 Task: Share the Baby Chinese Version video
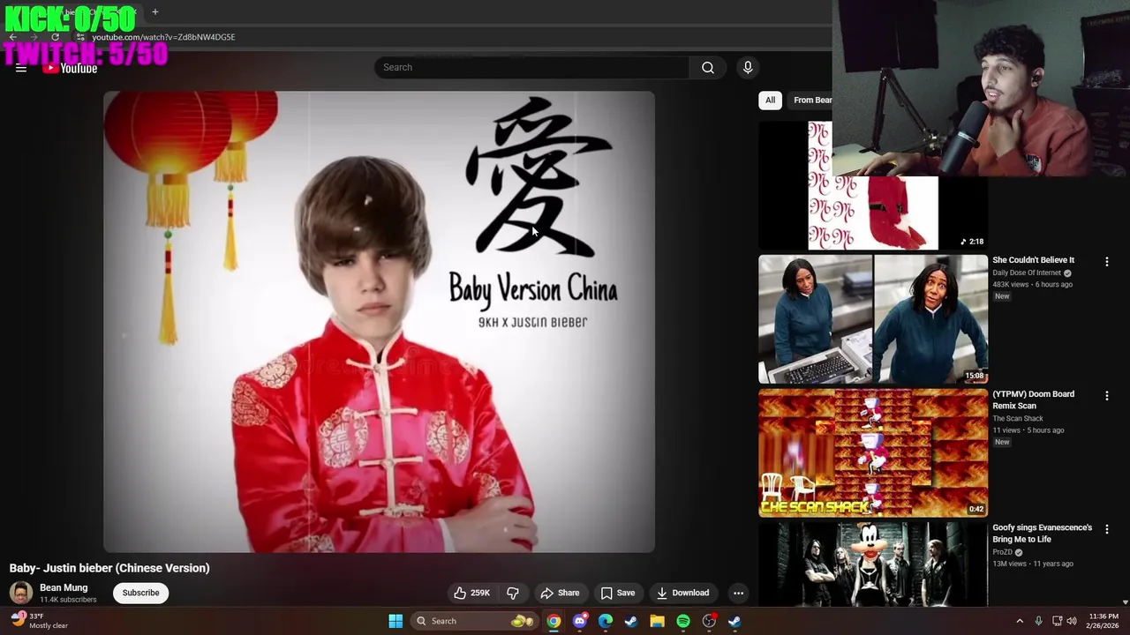(x=560, y=593)
